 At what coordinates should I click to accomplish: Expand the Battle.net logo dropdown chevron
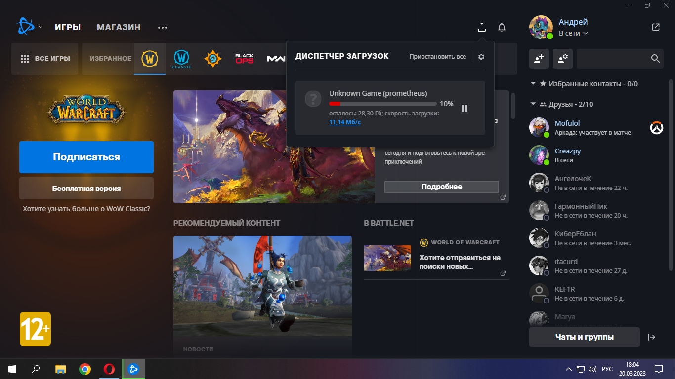pyautogui.click(x=41, y=27)
